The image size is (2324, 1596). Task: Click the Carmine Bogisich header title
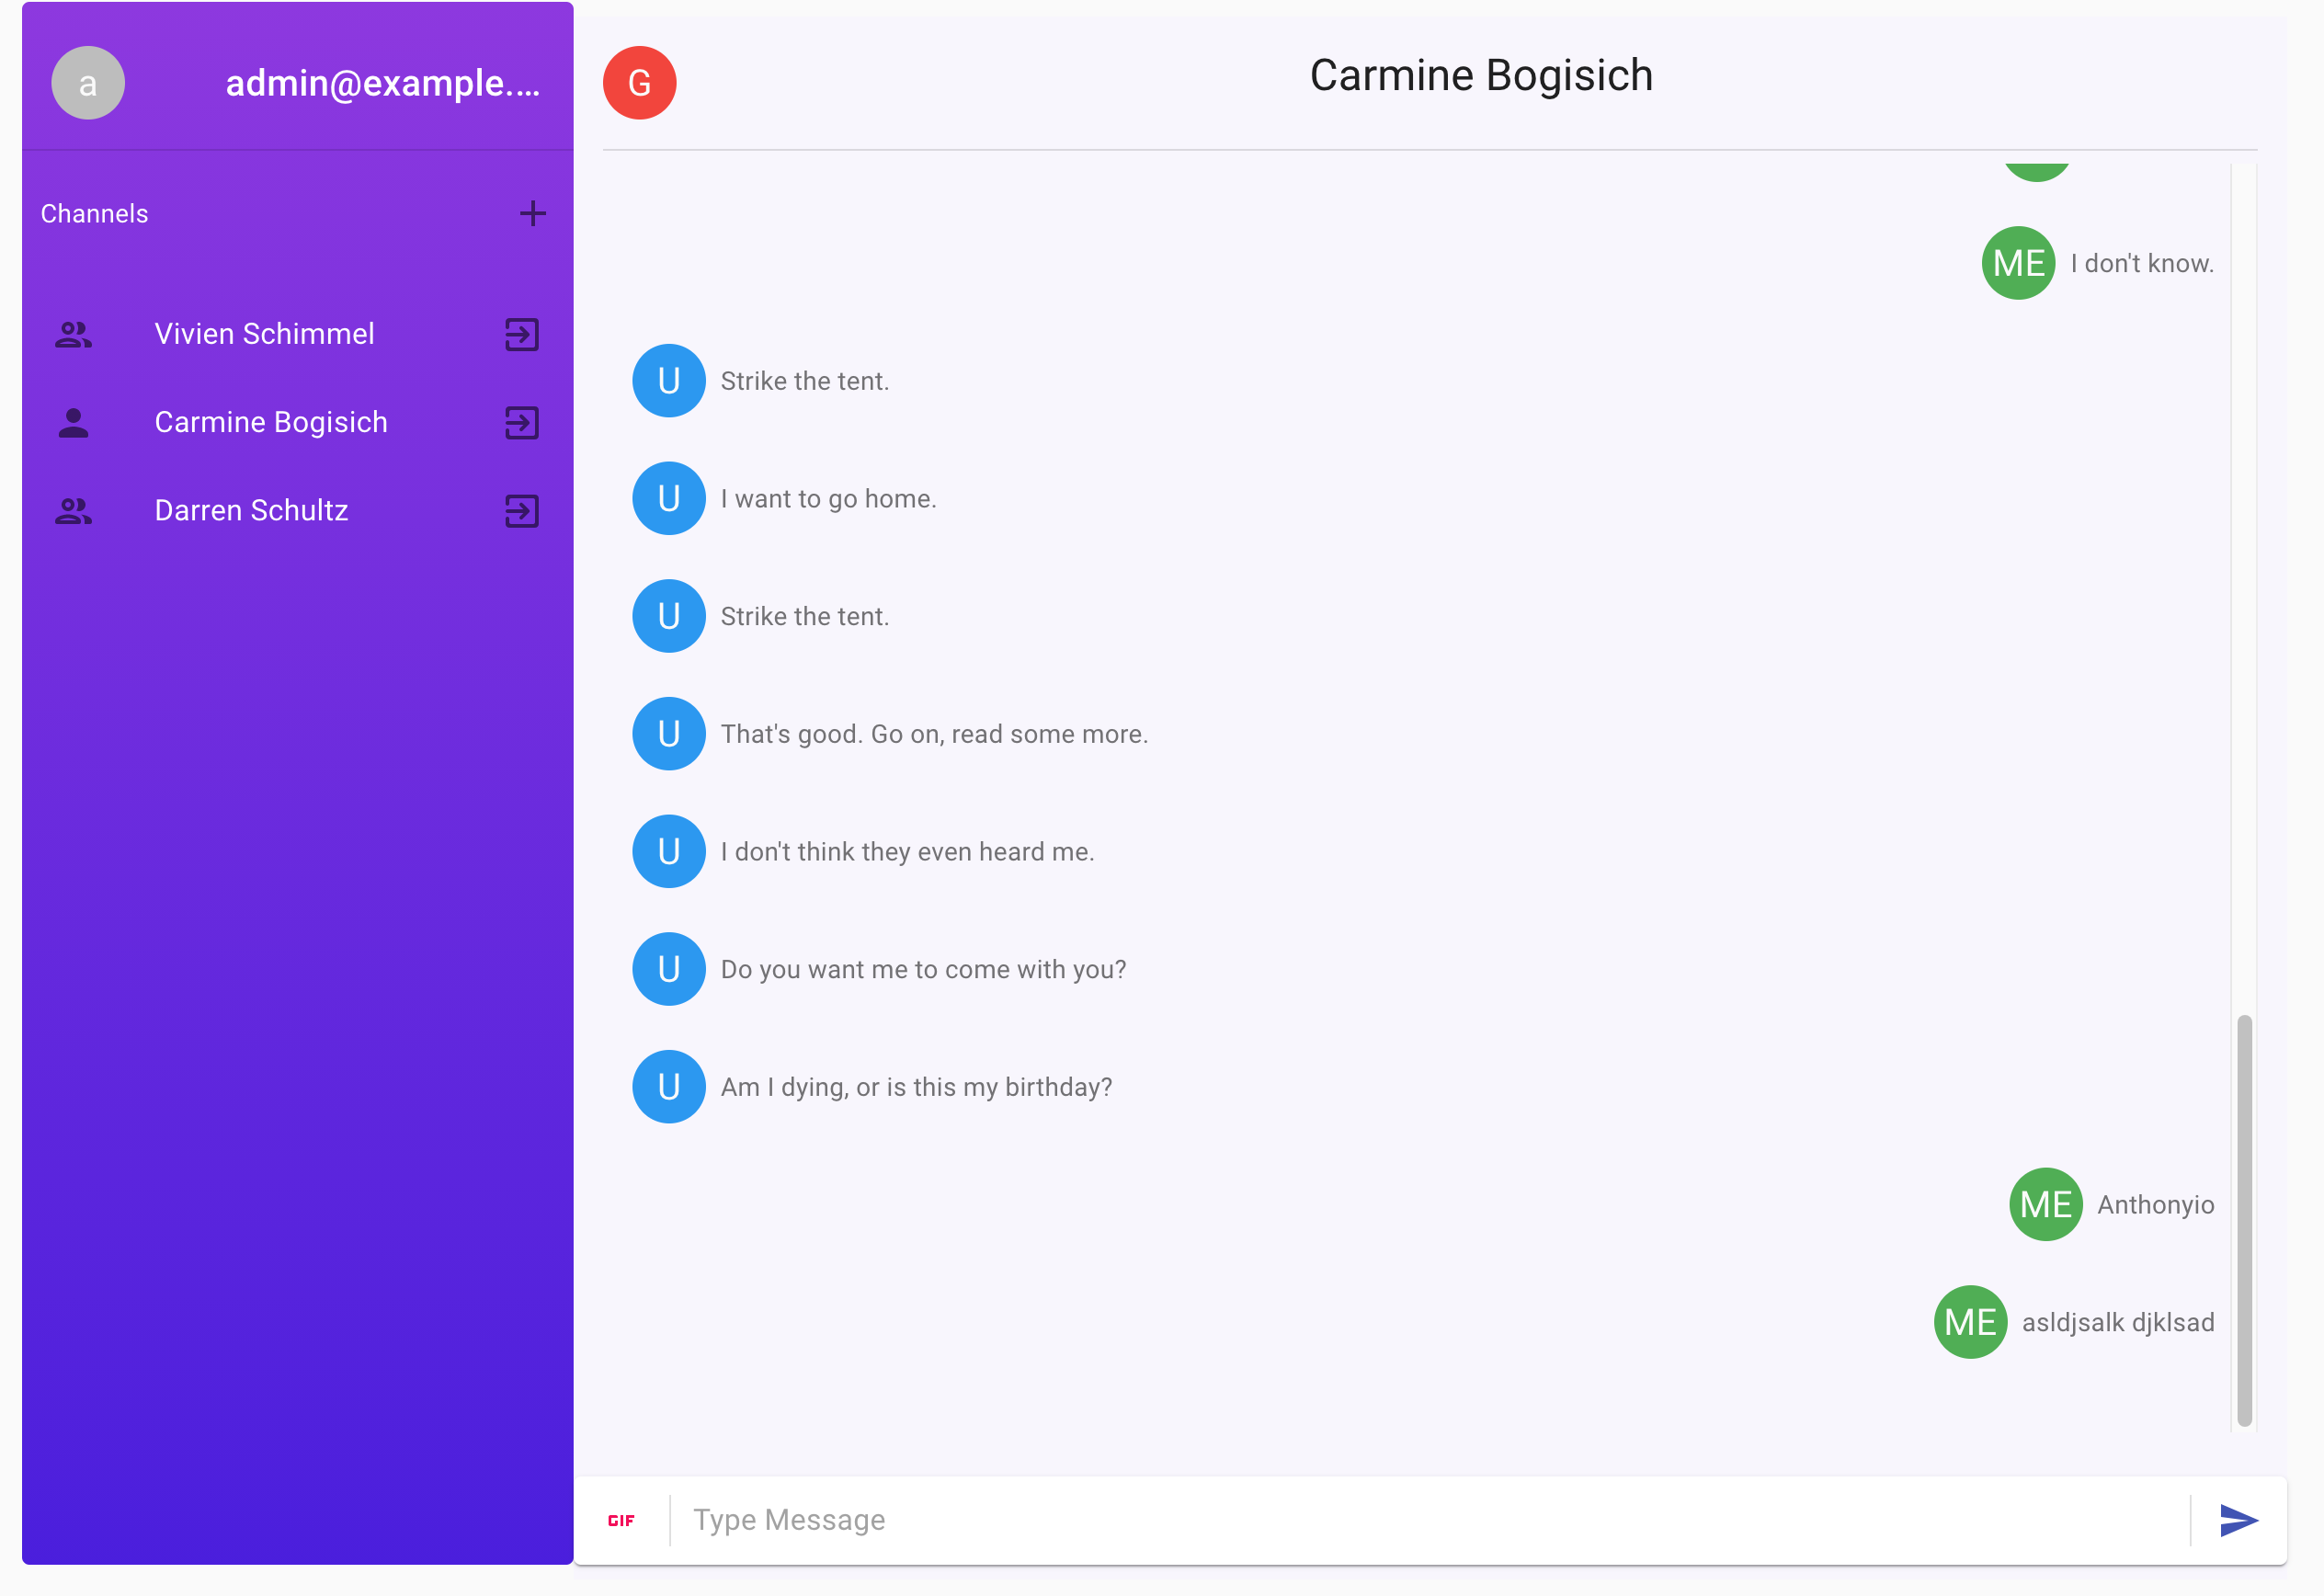(1480, 76)
